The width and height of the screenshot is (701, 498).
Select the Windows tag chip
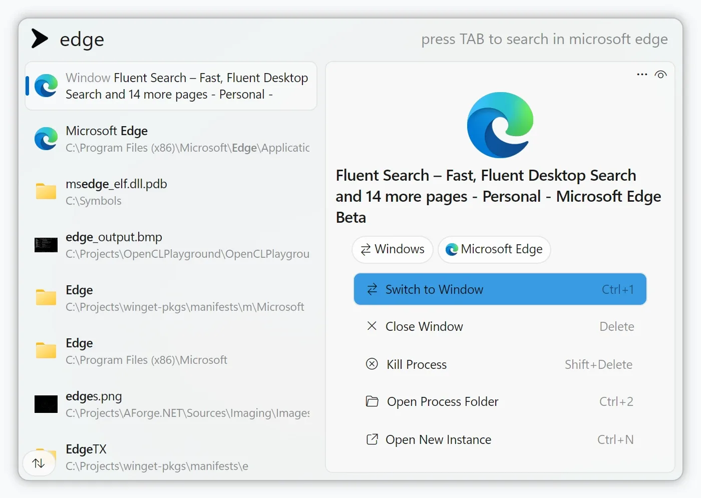[393, 249]
